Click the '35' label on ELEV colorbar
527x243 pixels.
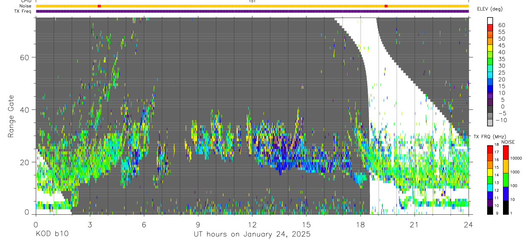coord(501,59)
